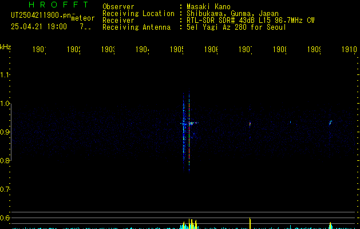
Task: Click the 'Receiving Location' field label
Action: [139, 13]
